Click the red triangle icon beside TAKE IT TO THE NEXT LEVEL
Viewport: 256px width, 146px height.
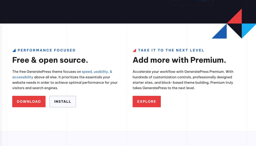(134, 50)
